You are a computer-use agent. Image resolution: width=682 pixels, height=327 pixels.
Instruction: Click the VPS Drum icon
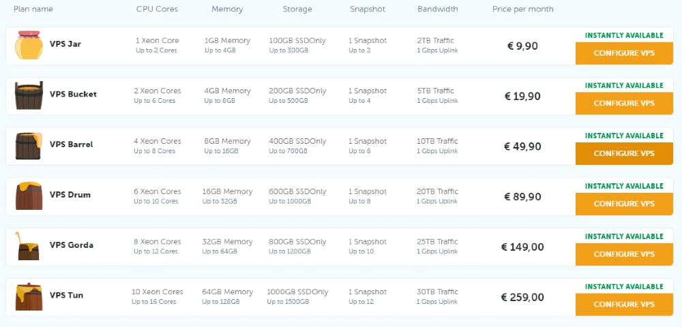[29, 196]
